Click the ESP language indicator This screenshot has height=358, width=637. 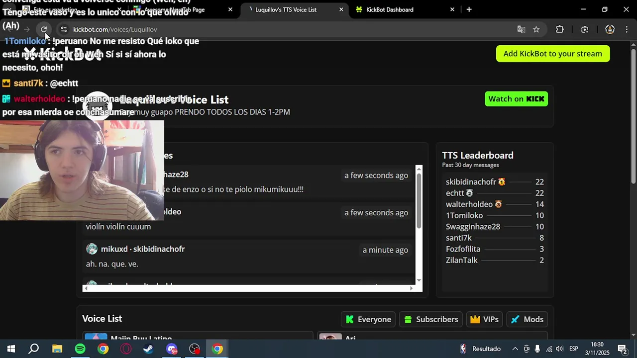tap(574, 349)
